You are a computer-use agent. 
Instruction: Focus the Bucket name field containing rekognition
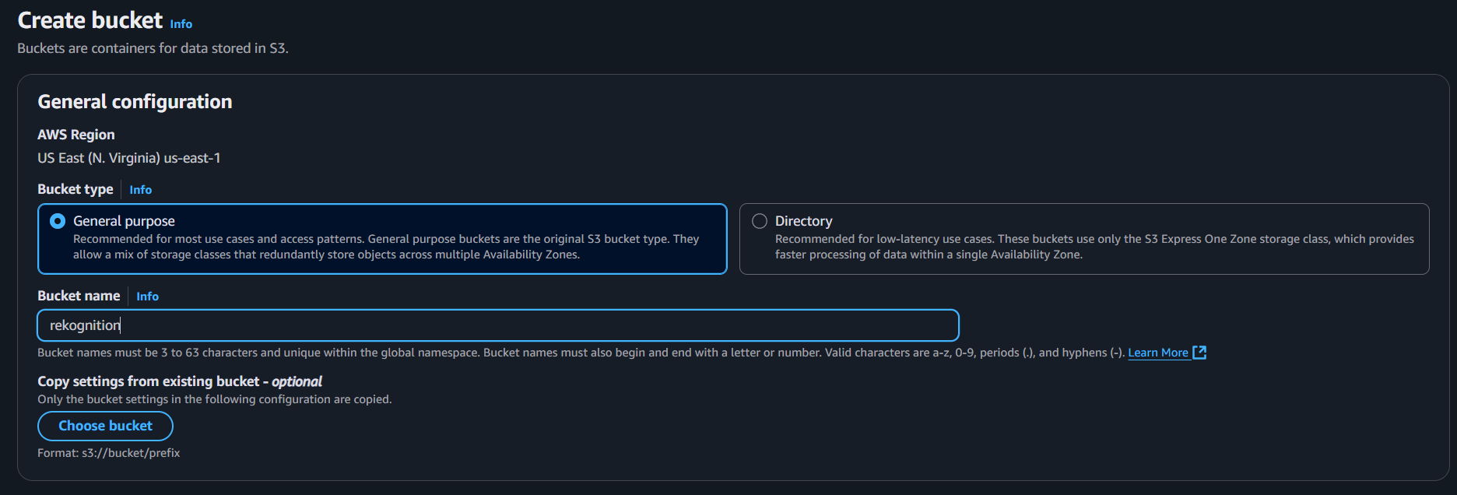click(x=498, y=325)
